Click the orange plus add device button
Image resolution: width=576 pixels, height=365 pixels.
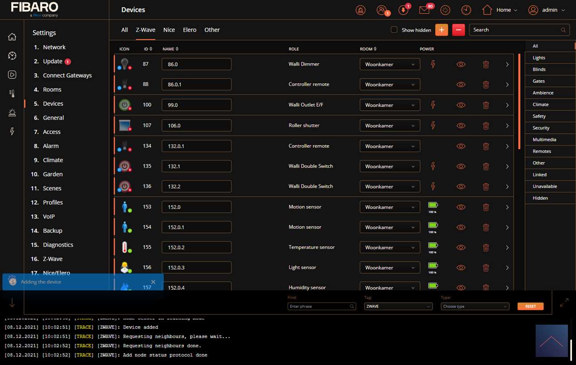pos(441,30)
